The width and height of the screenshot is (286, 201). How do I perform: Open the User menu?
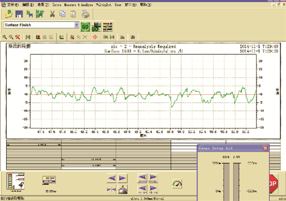click(x=118, y=5)
